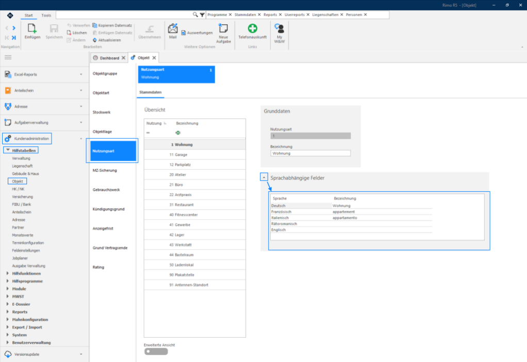Select the Stammdaten tab
Screen dimensions: 527x362
(150, 92)
